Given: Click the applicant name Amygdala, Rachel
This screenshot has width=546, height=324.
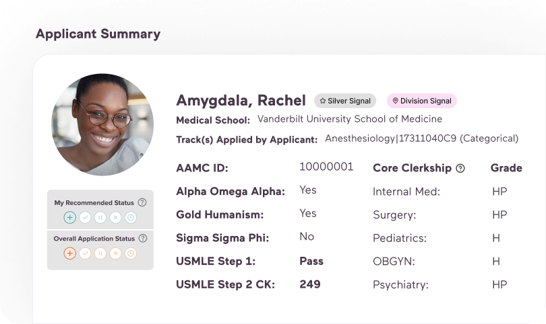Looking at the screenshot, I should tap(241, 100).
